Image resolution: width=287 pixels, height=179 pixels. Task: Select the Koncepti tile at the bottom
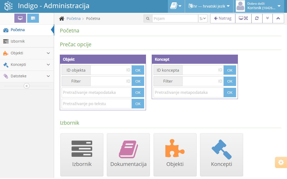click(x=221, y=155)
